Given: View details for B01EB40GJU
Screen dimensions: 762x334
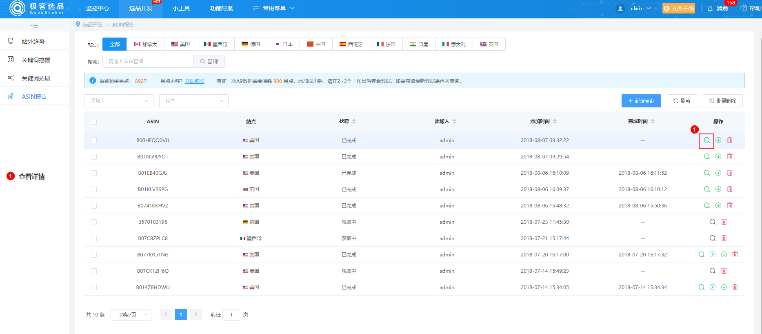Looking at the screenshot, I should (x=707, y=173).
